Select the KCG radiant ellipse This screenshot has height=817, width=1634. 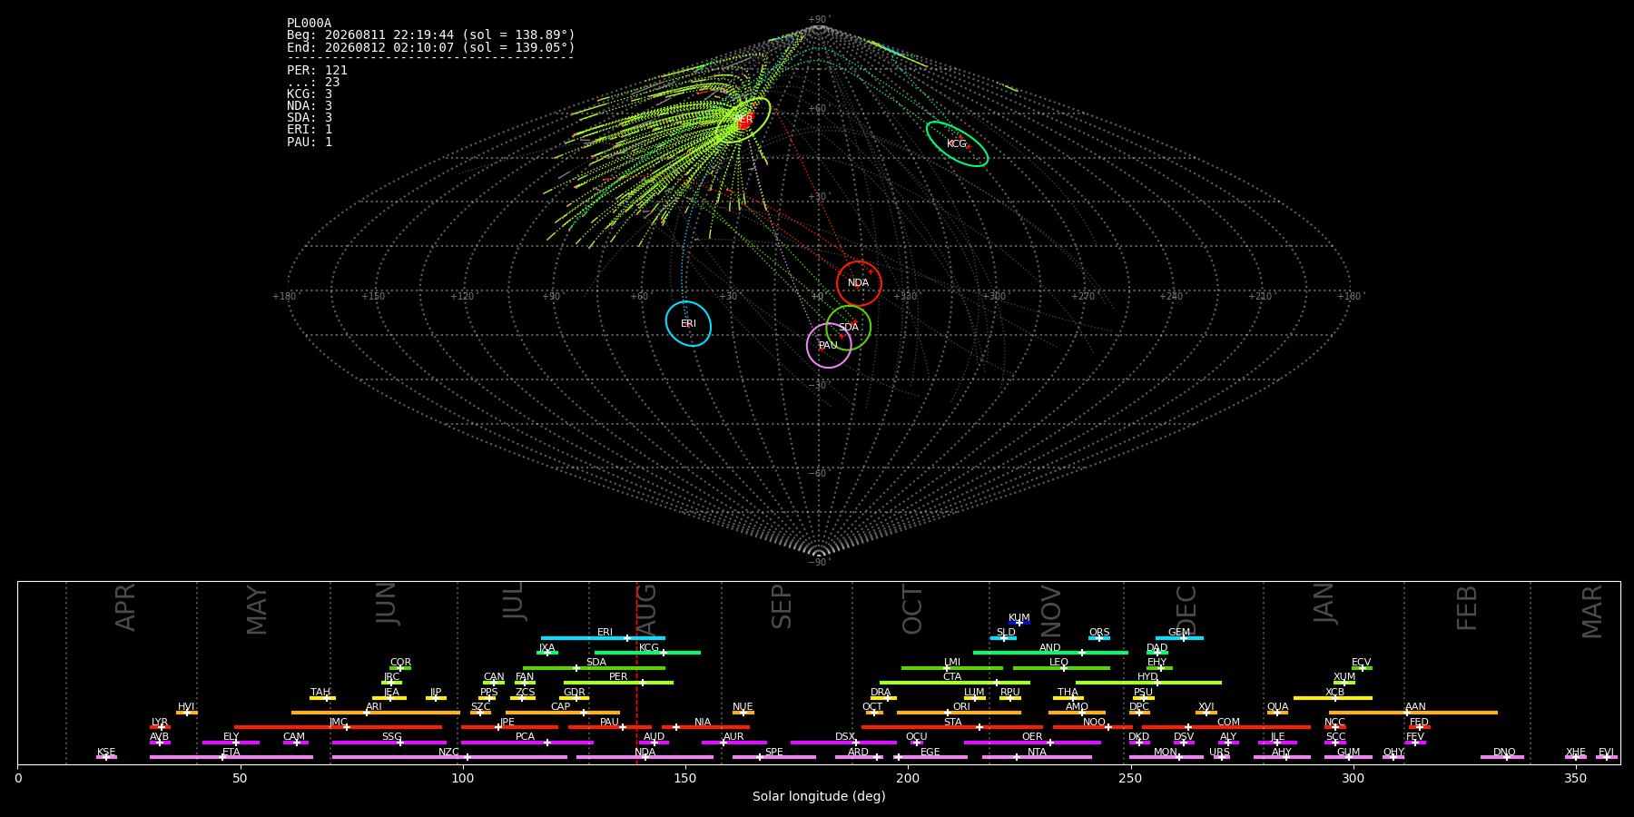957,143
